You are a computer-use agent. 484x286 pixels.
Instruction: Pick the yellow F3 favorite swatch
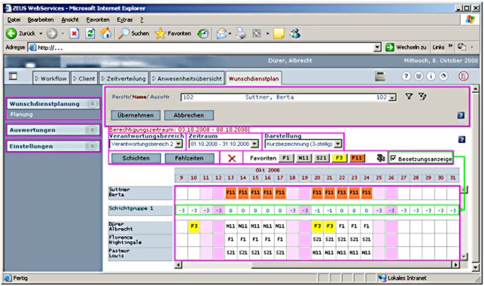tap(339, 158)
